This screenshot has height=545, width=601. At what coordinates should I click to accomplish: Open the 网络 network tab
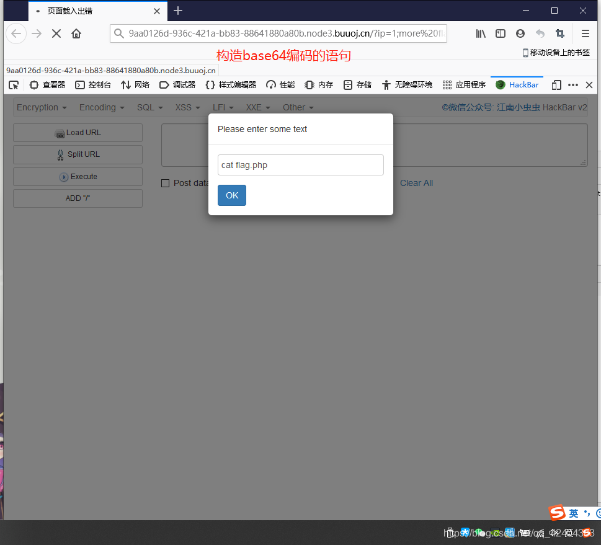[x=135, y=85]
